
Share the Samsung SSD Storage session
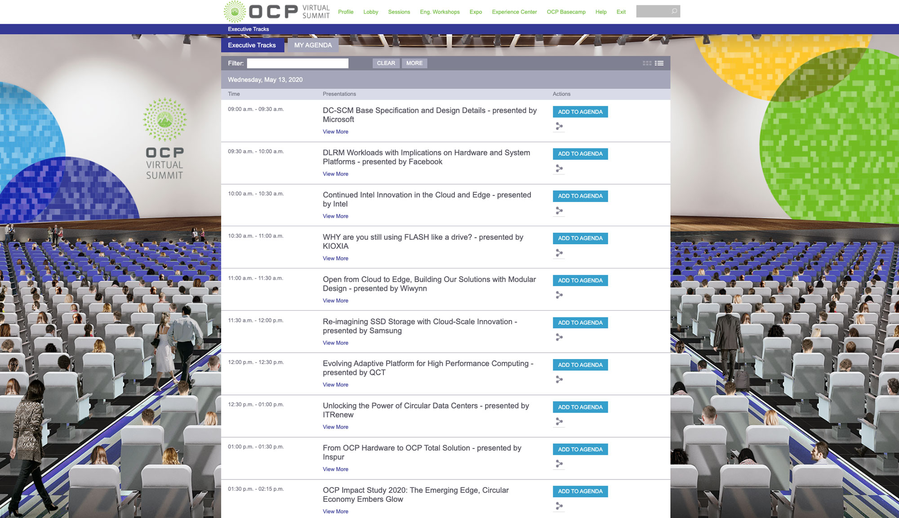coord(559,338)
